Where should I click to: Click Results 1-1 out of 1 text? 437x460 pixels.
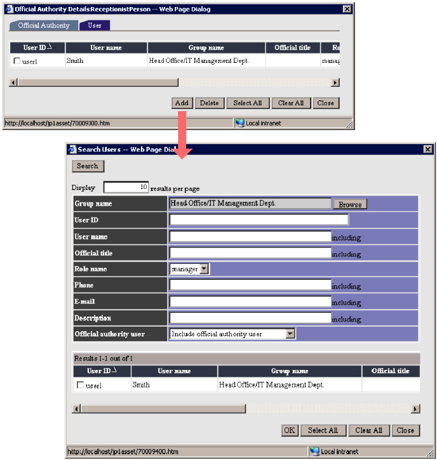(x=104, y=358)
